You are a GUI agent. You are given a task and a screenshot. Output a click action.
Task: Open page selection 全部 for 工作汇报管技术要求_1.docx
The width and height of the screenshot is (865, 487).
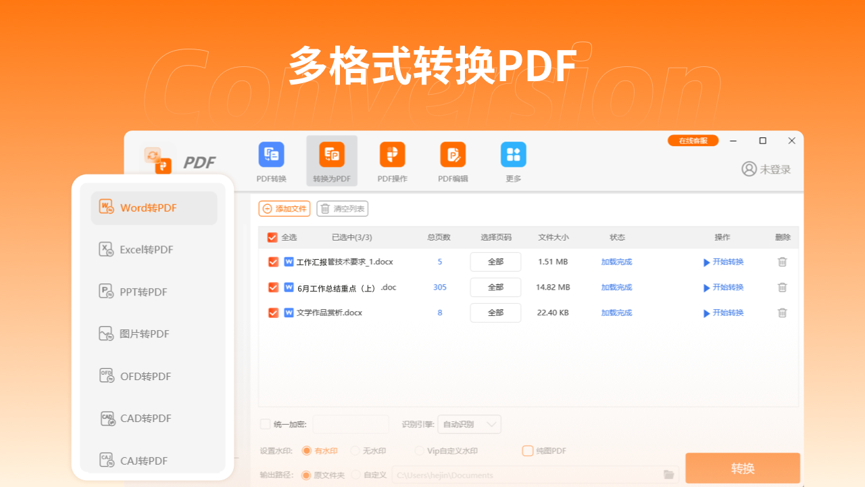pyautogui.click(x=495, y=262)
